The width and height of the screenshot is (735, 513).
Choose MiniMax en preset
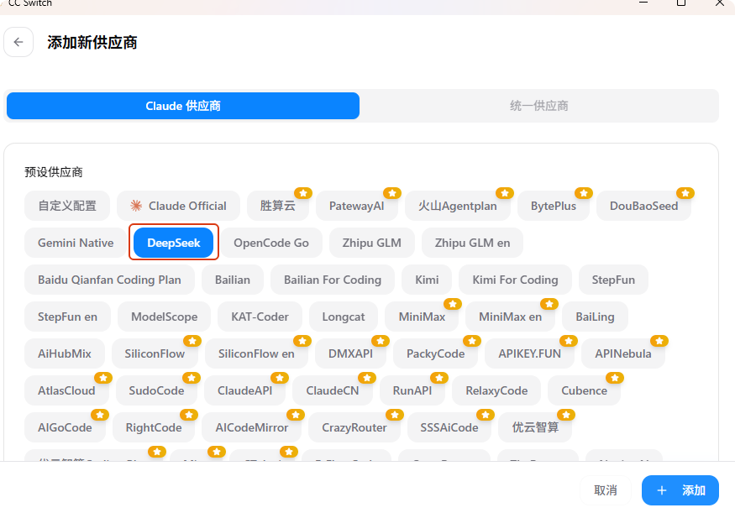(510, 317)
